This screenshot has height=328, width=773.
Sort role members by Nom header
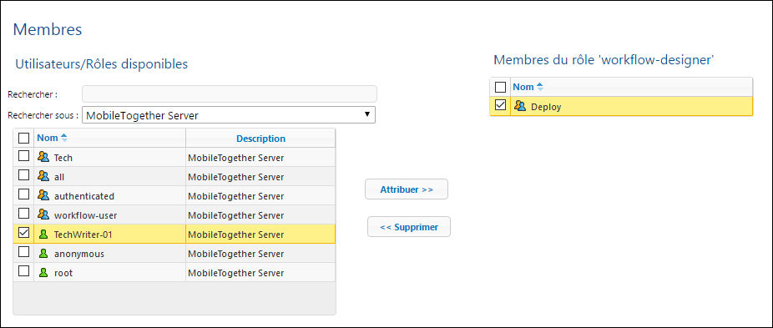click(x=523, y=87)
